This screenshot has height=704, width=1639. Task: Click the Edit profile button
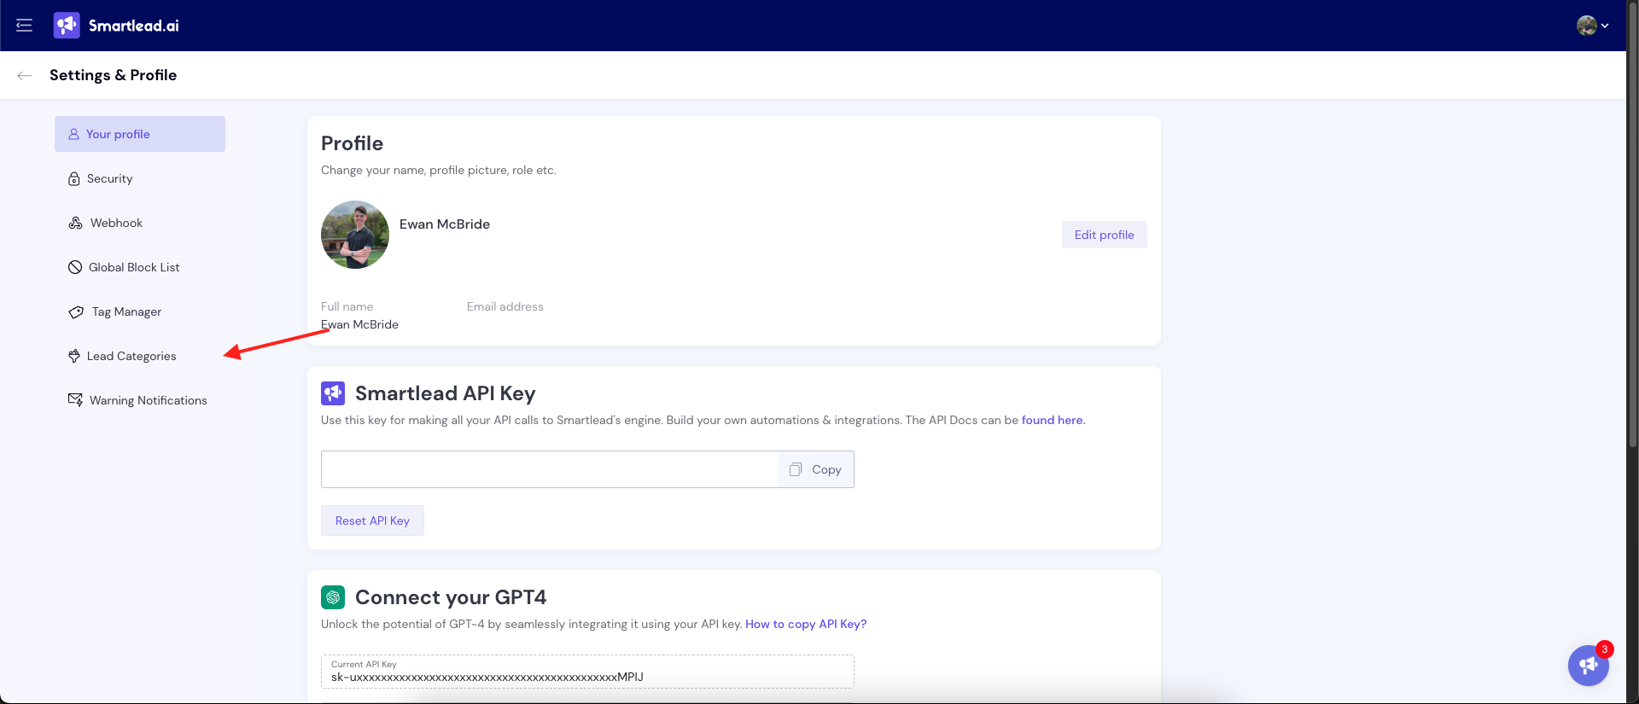click(1104, 235)
